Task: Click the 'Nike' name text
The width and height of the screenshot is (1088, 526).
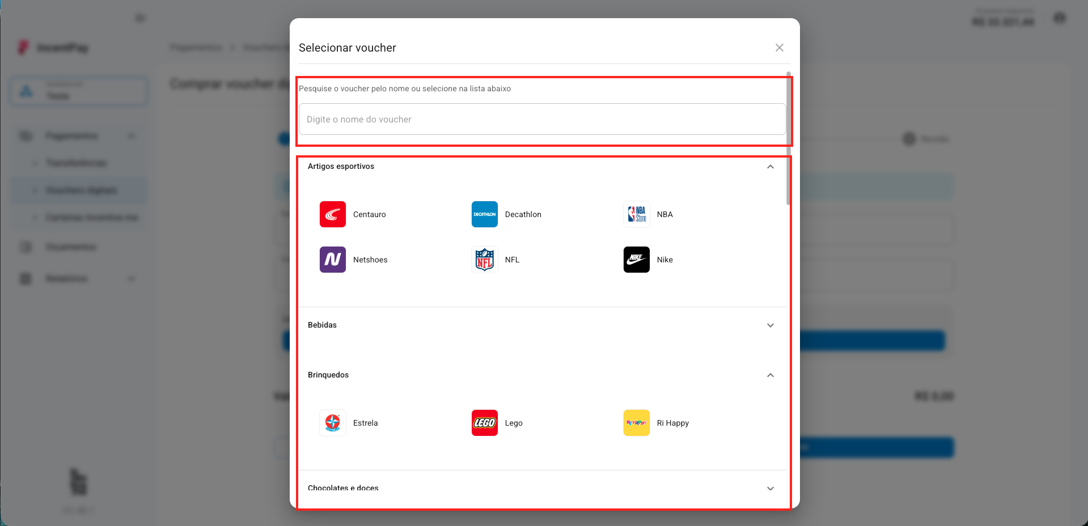Action: click(x=665, y=260)
